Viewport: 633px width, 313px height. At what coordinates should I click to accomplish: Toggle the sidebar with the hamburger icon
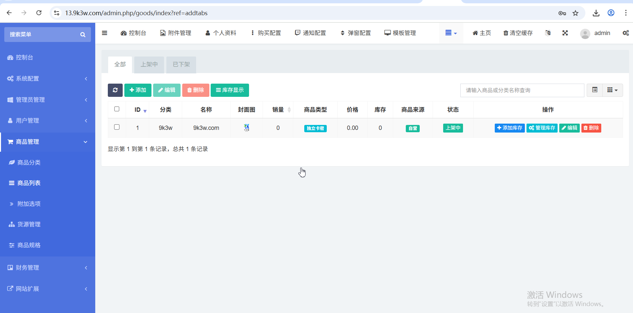(105, 33)
